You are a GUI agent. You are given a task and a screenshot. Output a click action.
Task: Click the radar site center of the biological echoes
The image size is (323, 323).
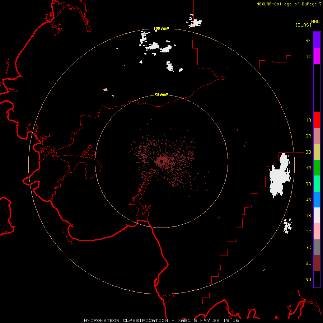click(162, 161)
